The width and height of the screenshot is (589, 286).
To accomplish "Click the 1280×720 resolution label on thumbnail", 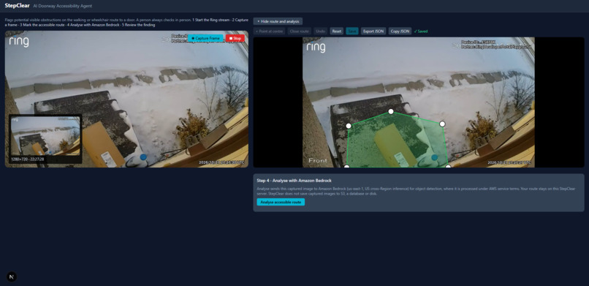I will 28,159.
